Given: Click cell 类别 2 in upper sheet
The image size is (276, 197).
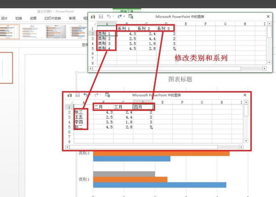Looking at the screenshot, I should coord(107,39).
